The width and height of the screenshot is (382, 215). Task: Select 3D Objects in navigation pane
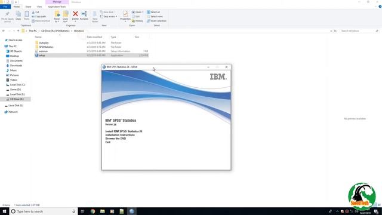(16, 51)
